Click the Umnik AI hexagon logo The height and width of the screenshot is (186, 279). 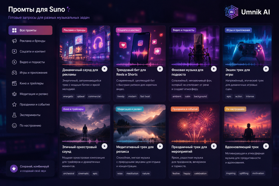(231, 12)
